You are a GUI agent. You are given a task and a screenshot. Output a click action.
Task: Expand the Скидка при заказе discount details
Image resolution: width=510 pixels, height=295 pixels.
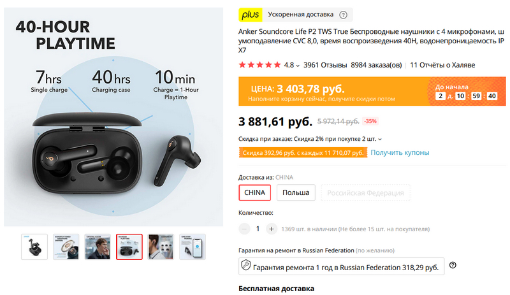381,139
